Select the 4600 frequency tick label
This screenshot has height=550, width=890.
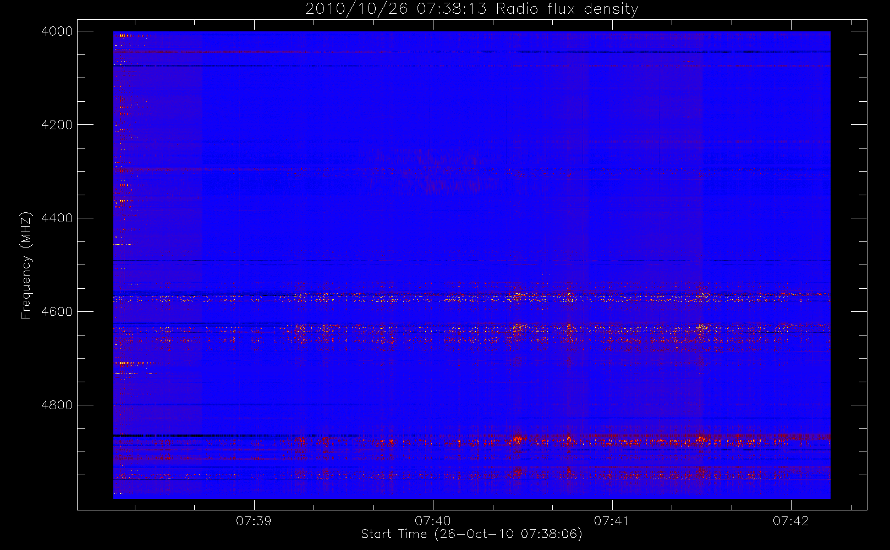click(x=57, y=312)
